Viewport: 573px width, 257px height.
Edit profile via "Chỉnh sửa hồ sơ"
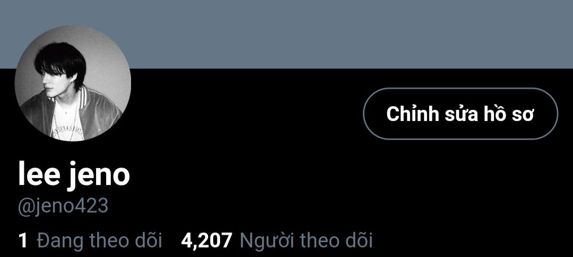[461, 114]
